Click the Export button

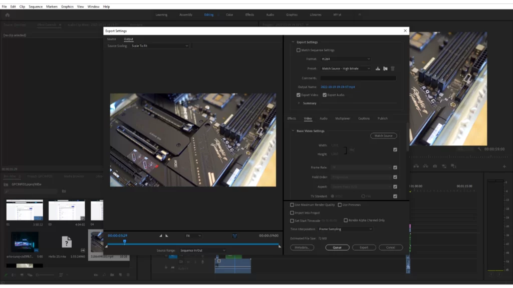click(x=364, y=247)
